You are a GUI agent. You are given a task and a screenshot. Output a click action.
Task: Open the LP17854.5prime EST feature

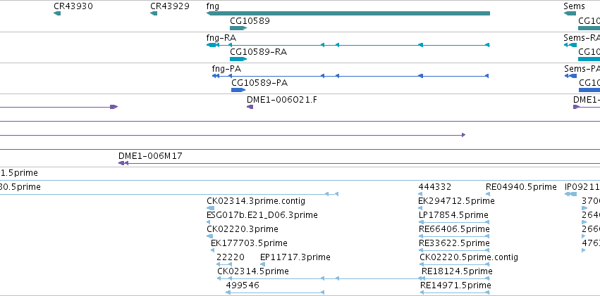pyautogui.click(x=455, y=222)
